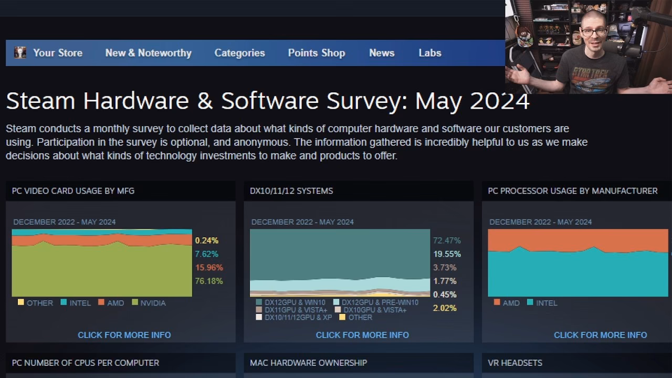The height and width of the screenshot is (378, 672).
Task: Select the teal INTEL swatch in processor legend
Action: (530, 302)
